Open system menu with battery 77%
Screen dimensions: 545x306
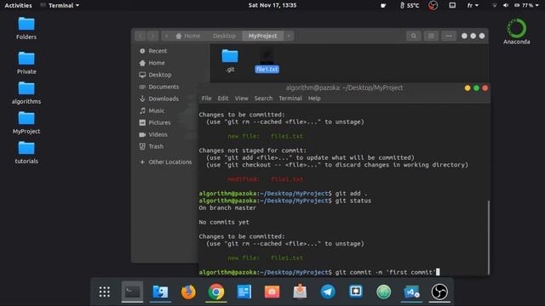(x=516, y=5)
